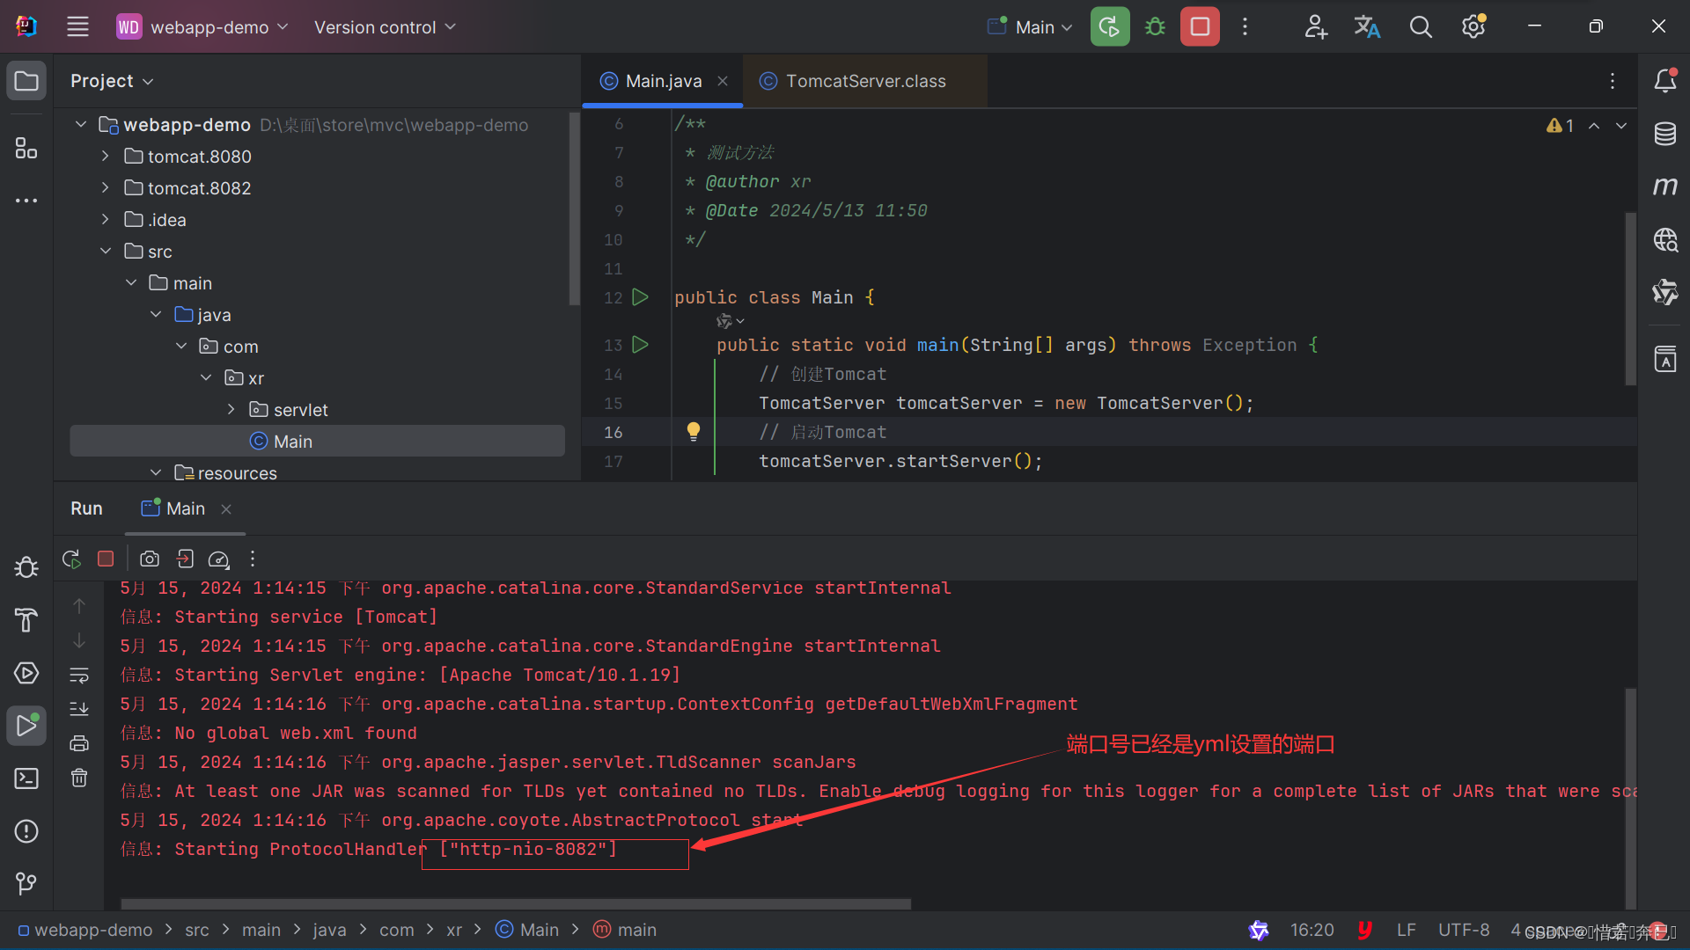The image size is (1690, 950).
Task: Click the run gutter icon beside class Main
Action: pos(640,297)
